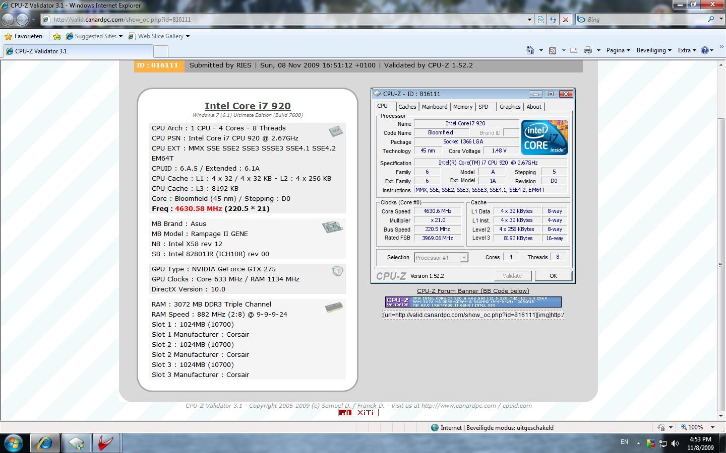The image size is (726, 453).
Task: Open the Print dropdown arrow
Action: click(x=598, y=50)
